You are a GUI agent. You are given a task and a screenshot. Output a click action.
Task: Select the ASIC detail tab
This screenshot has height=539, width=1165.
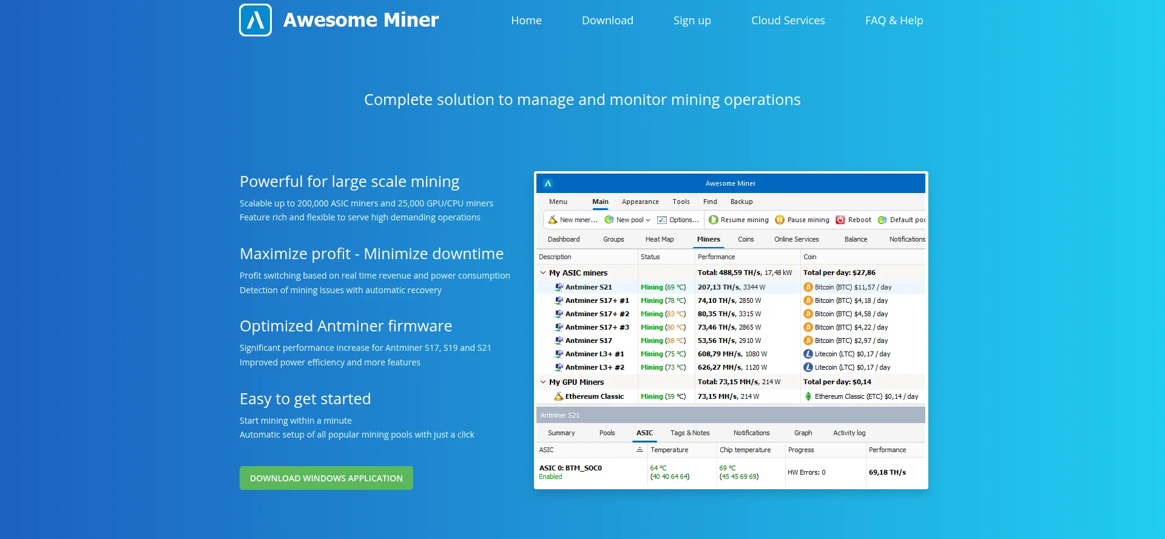click(x=644, y=433)
